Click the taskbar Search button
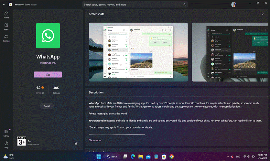Screen dimensions: 270x161 [x=112, y=156]
